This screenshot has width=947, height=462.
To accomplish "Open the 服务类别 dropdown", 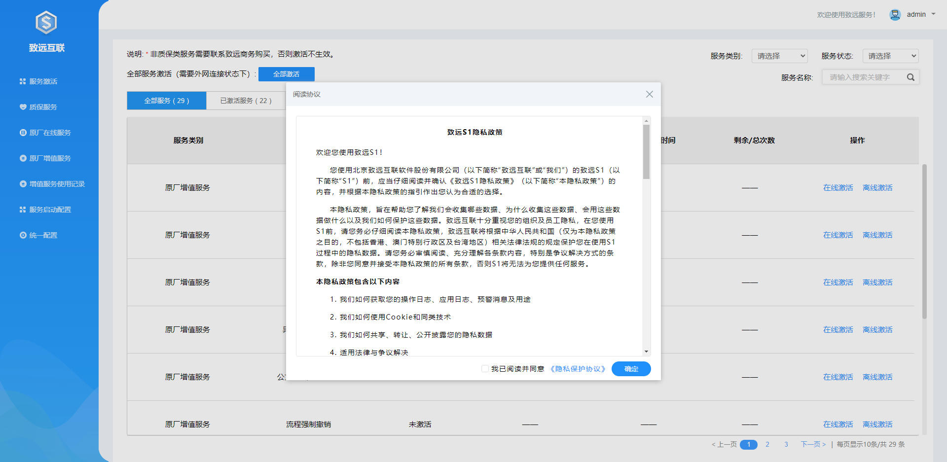I will pos(780,56).
